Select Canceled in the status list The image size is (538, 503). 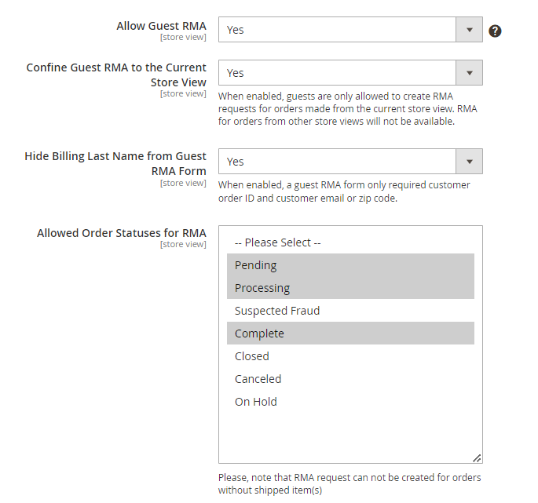coord(350,378)
